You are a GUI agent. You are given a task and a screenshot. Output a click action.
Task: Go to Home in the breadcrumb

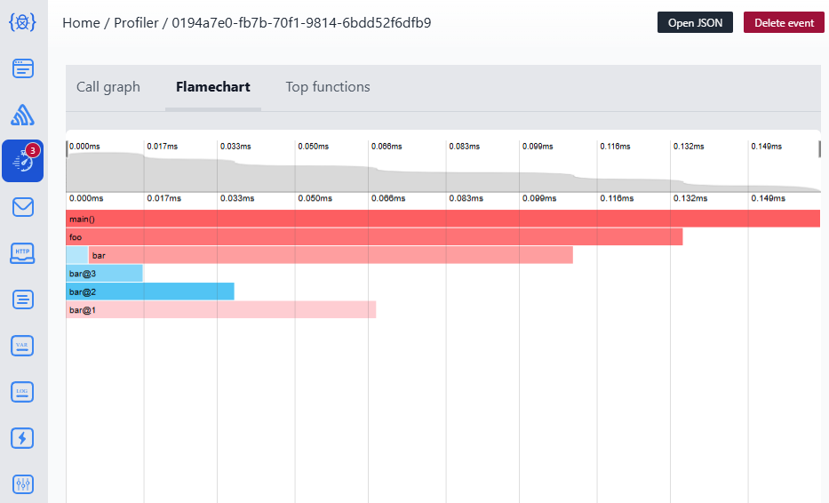[x=81, y=23]
